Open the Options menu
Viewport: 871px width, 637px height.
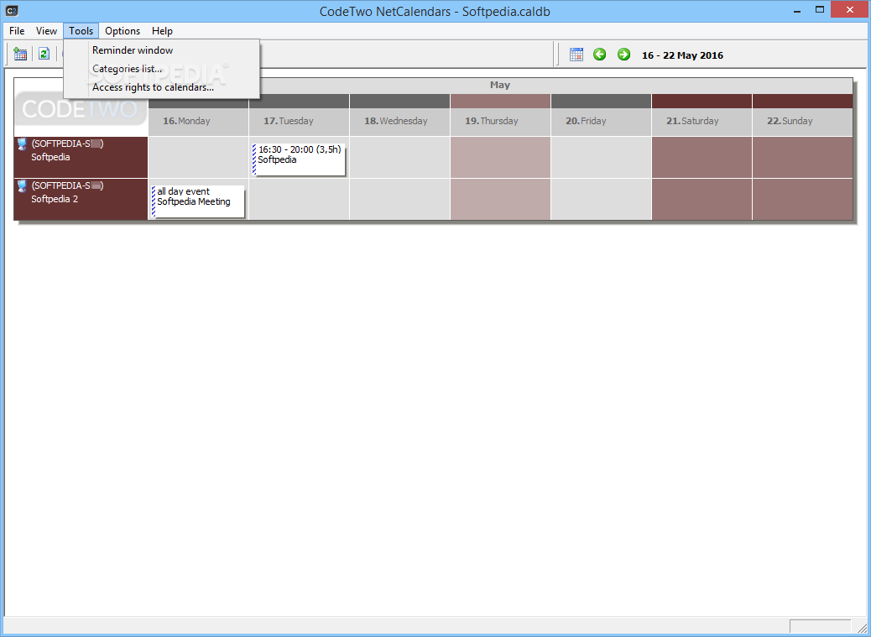pos(123,31)
